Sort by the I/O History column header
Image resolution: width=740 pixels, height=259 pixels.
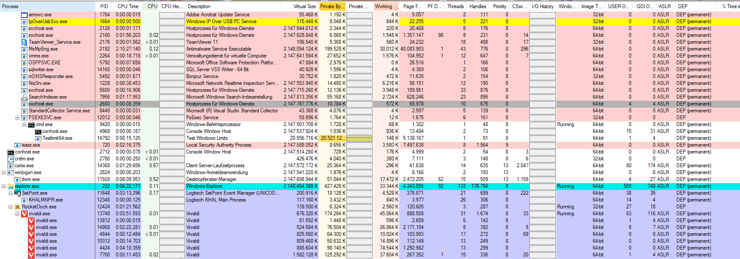coord(543,6)
